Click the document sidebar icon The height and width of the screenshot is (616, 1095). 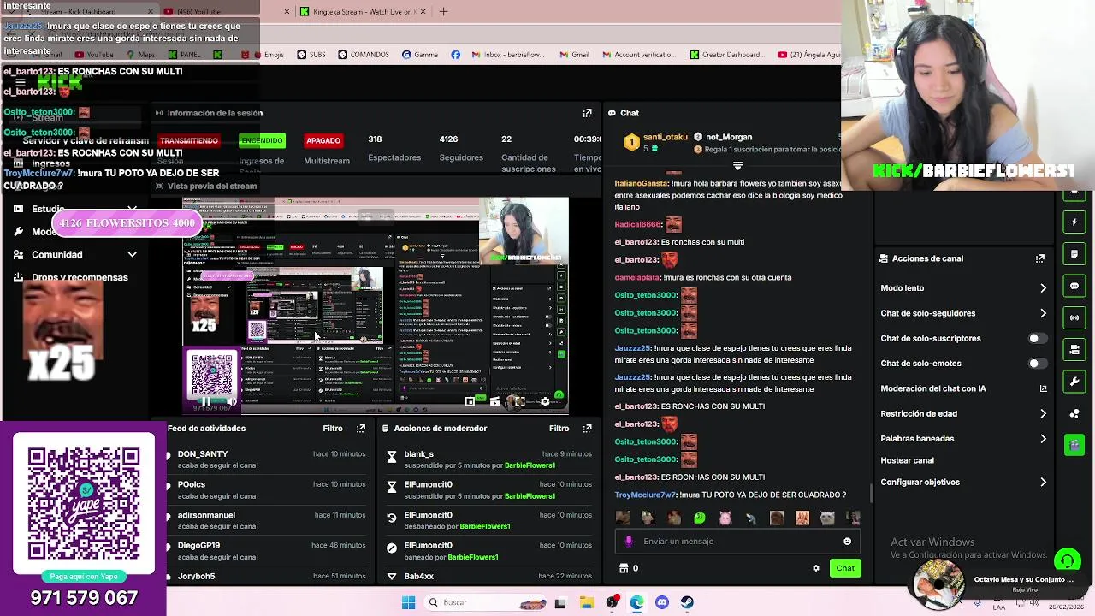pyautogui.click(x=1074, y=254)
